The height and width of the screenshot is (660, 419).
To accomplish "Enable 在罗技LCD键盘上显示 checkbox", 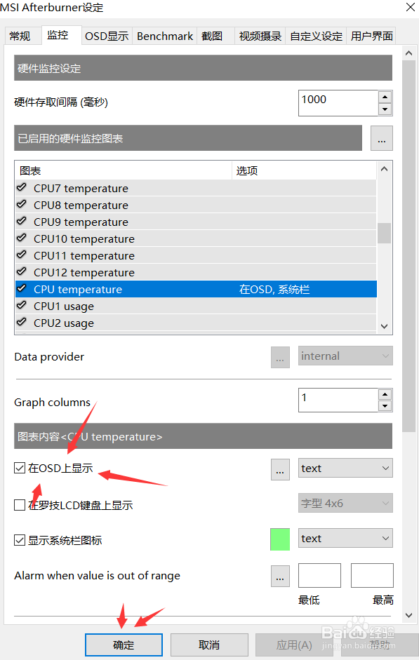I will click(x=20, y=505).
